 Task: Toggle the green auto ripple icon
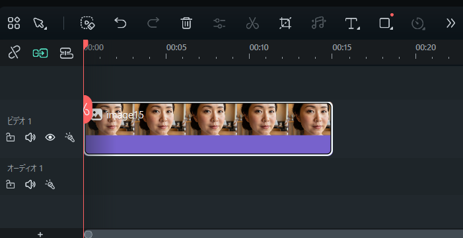point(40,53)
